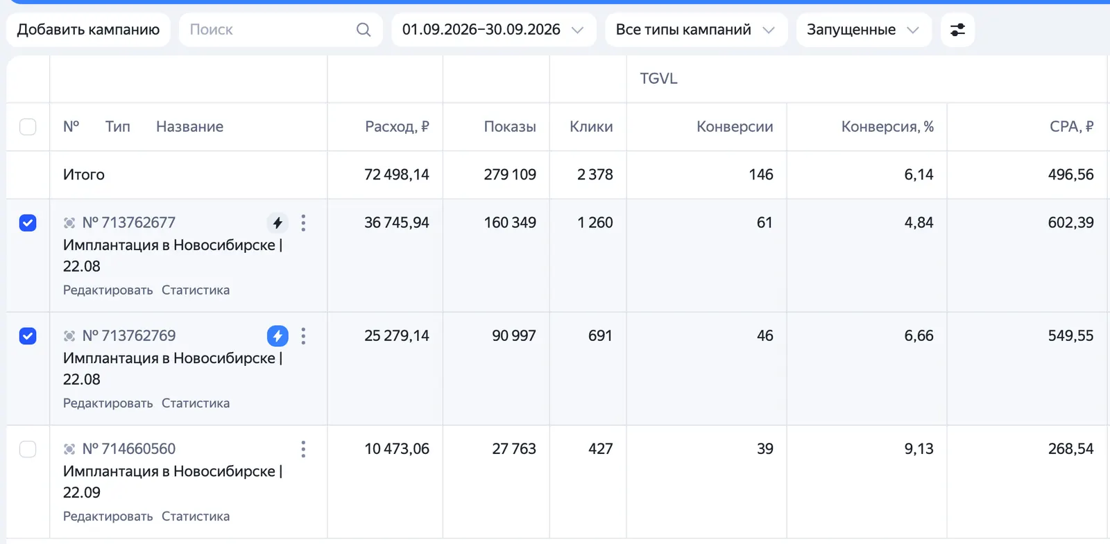1110x544 pixels.
Task: Click lightning bolt icon for campaign 713762677
Action: click(277, 222)
